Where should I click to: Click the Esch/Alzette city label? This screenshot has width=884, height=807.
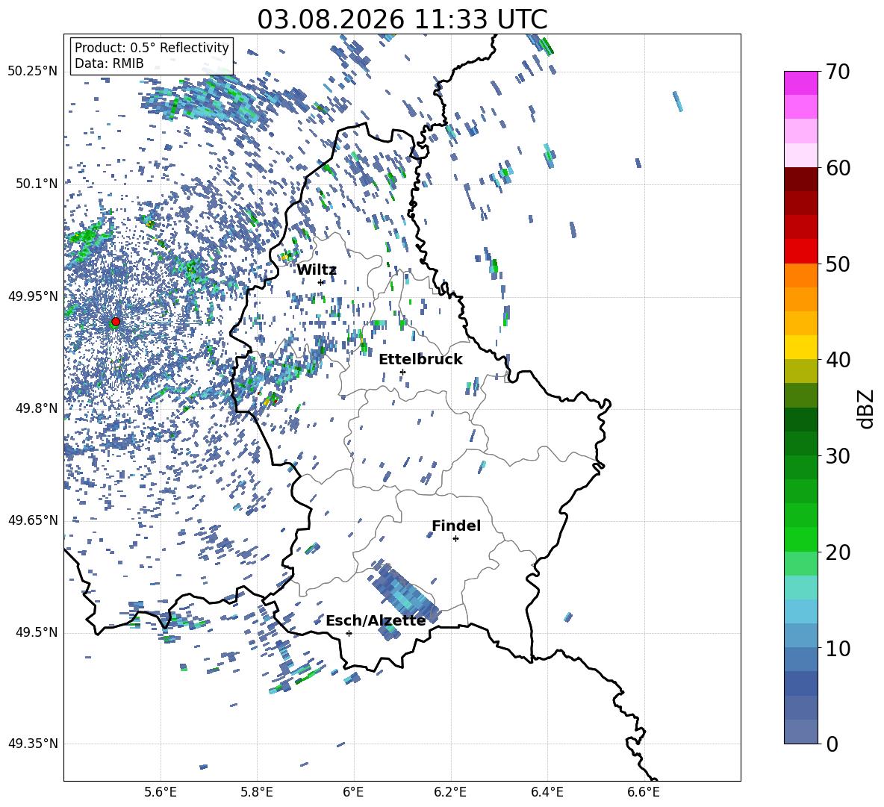[376, 621]
